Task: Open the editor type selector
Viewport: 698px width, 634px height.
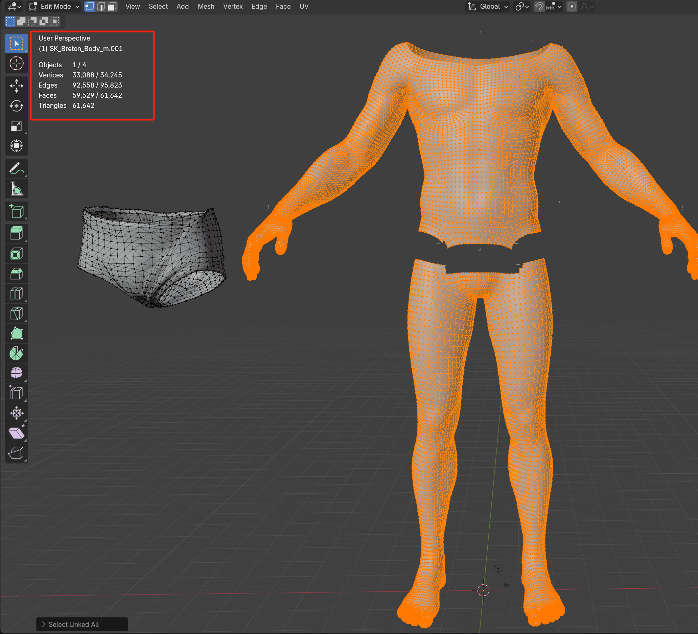Action: point(14,6)
